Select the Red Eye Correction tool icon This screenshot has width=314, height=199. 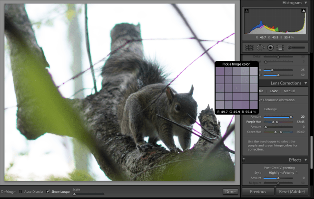(x=270, y=47)
